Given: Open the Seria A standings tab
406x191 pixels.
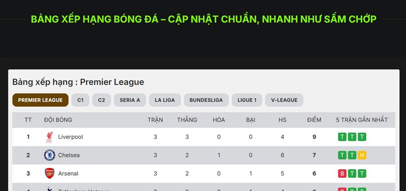Looking at the screenshot, I should pos(130,100).
